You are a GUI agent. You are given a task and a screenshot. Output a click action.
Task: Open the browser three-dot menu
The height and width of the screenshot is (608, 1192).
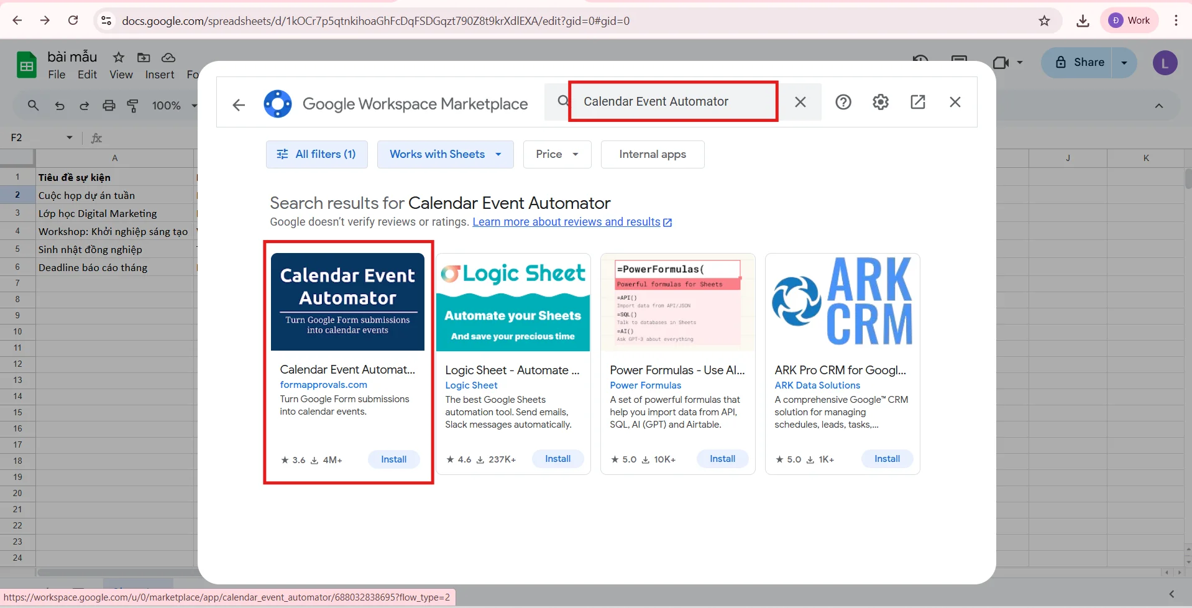point(1176,21)
